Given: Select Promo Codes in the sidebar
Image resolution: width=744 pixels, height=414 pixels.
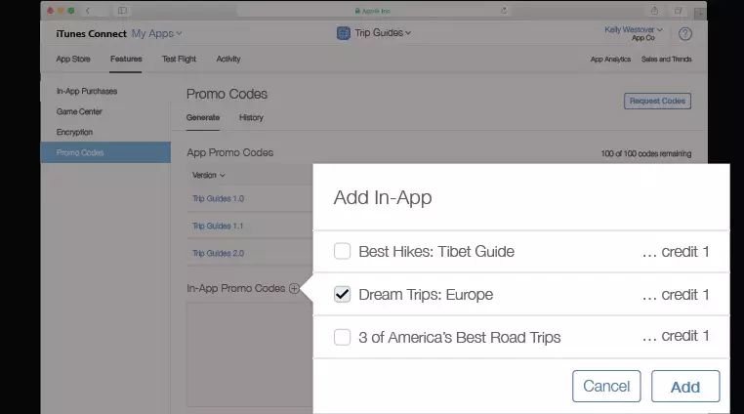Looking at the screenshot, I should coord(105,152).
